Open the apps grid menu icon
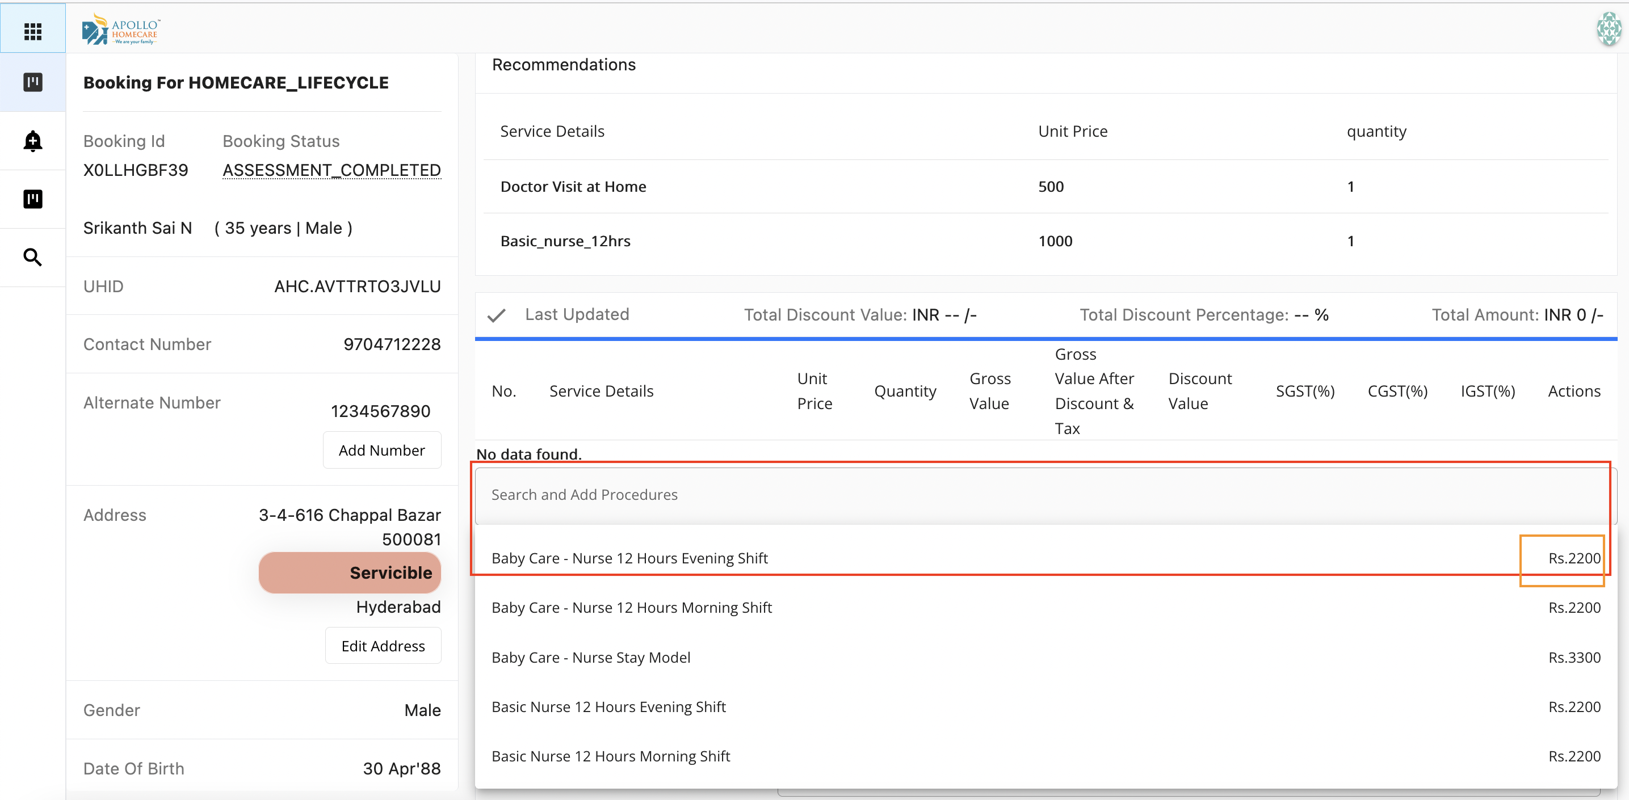 pos(32,30)
